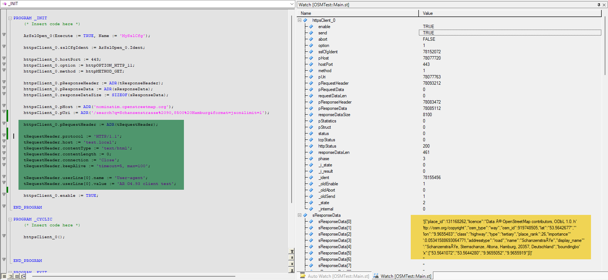The height and width of the screenshot is (280, 608).
Task: Select the _oldEnable row
Action: 328,184
